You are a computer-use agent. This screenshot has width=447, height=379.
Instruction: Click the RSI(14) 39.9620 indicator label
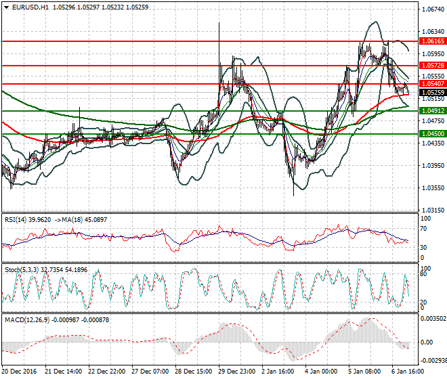tap(28, 220)
